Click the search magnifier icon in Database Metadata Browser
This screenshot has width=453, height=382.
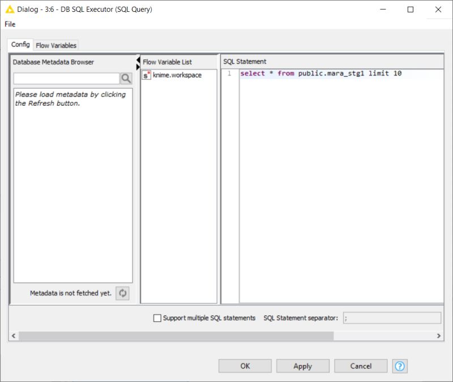click(126, 79)
